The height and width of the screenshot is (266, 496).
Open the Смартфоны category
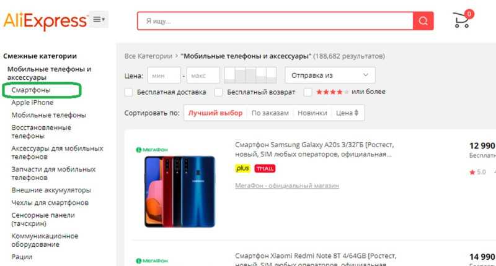[30, 90]
